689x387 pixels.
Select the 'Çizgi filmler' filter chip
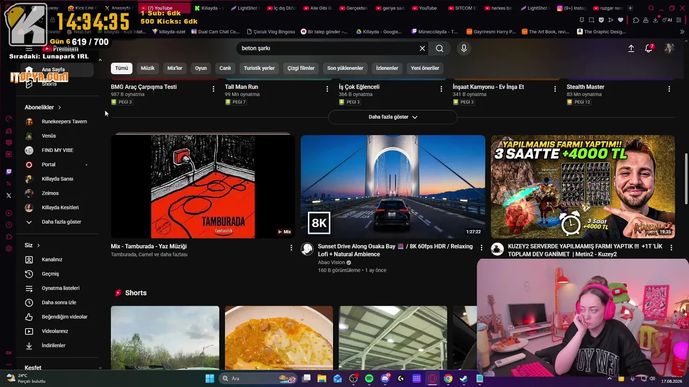[301, 68]
